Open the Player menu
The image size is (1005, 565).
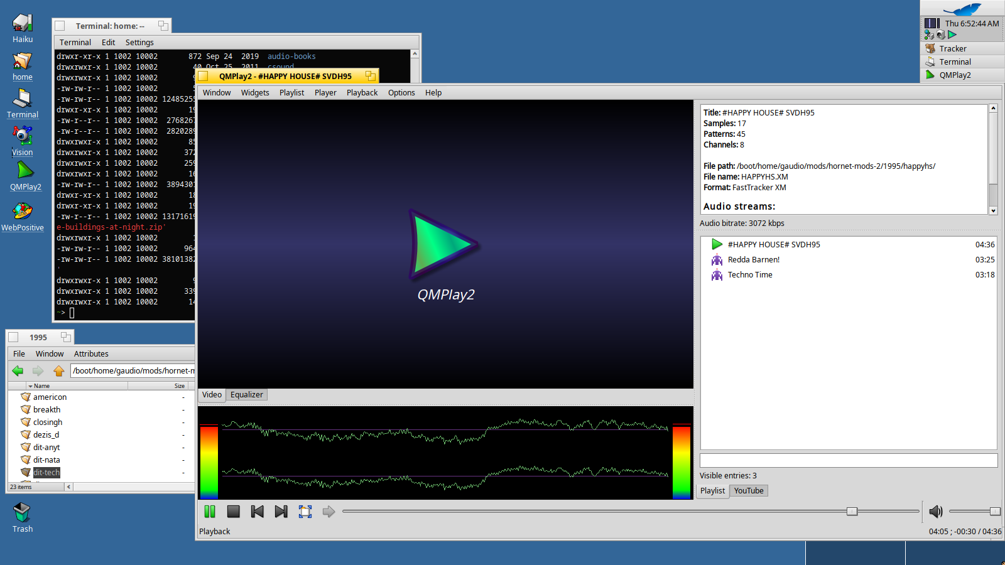325,93
